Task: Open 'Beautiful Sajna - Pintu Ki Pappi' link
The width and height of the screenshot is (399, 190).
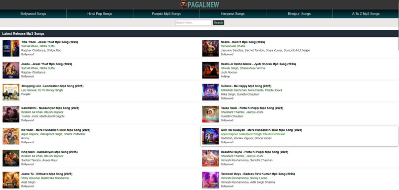Action: pos(254,152)
